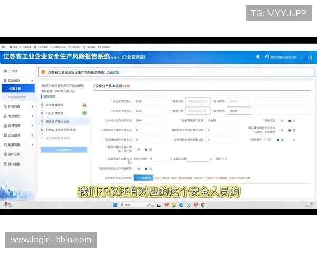
Task: Collapse the 风险报告 menu chevron
Action: (32, 80)
